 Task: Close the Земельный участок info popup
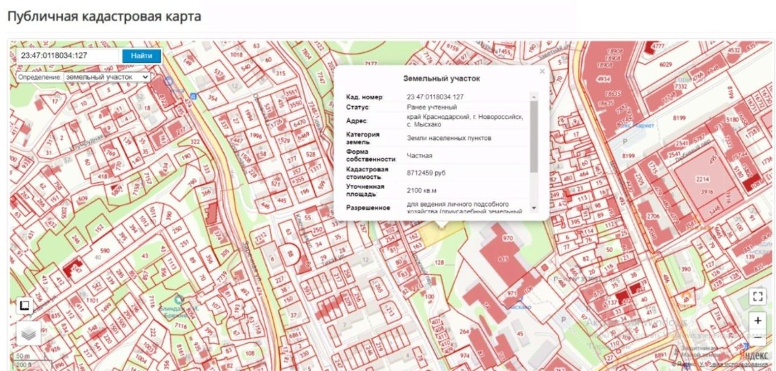542,72
